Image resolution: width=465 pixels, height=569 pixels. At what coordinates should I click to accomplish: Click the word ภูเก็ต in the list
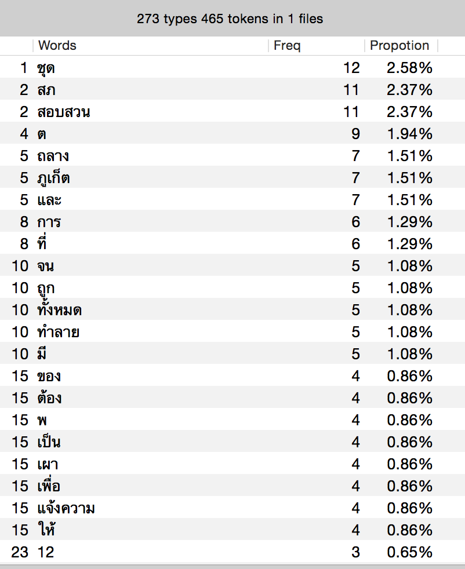(x=53, y=178)
